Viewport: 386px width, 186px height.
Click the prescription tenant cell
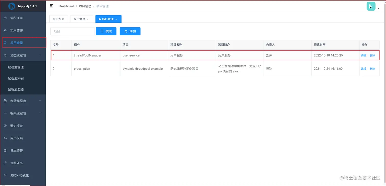(96, 69)
